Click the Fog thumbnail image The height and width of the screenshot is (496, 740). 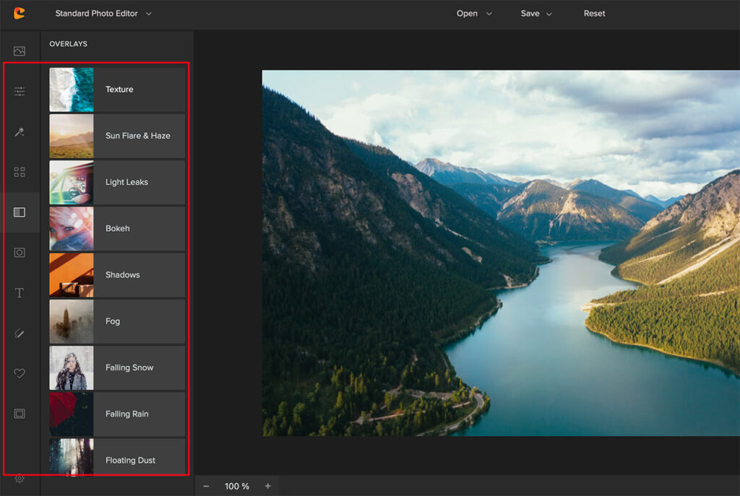point(72,321)
